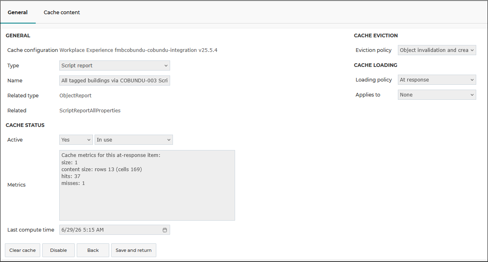Click the Last compute time label
Viewport: 488px width, 262px height.
pyautogui.click(x=31, y=230)
